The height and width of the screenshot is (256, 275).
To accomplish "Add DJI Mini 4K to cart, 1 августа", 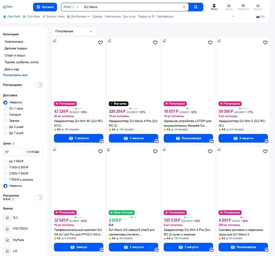I will pyautogui.click(x=78, y=138).
